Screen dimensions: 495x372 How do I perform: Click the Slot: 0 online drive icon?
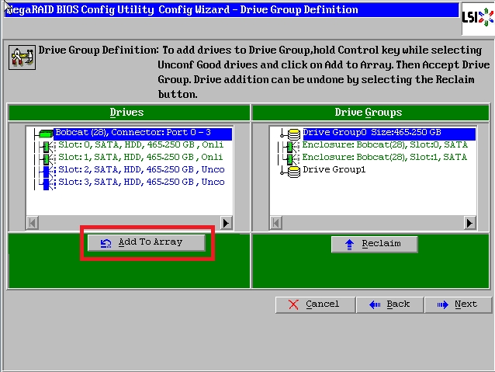coord(48,146)
